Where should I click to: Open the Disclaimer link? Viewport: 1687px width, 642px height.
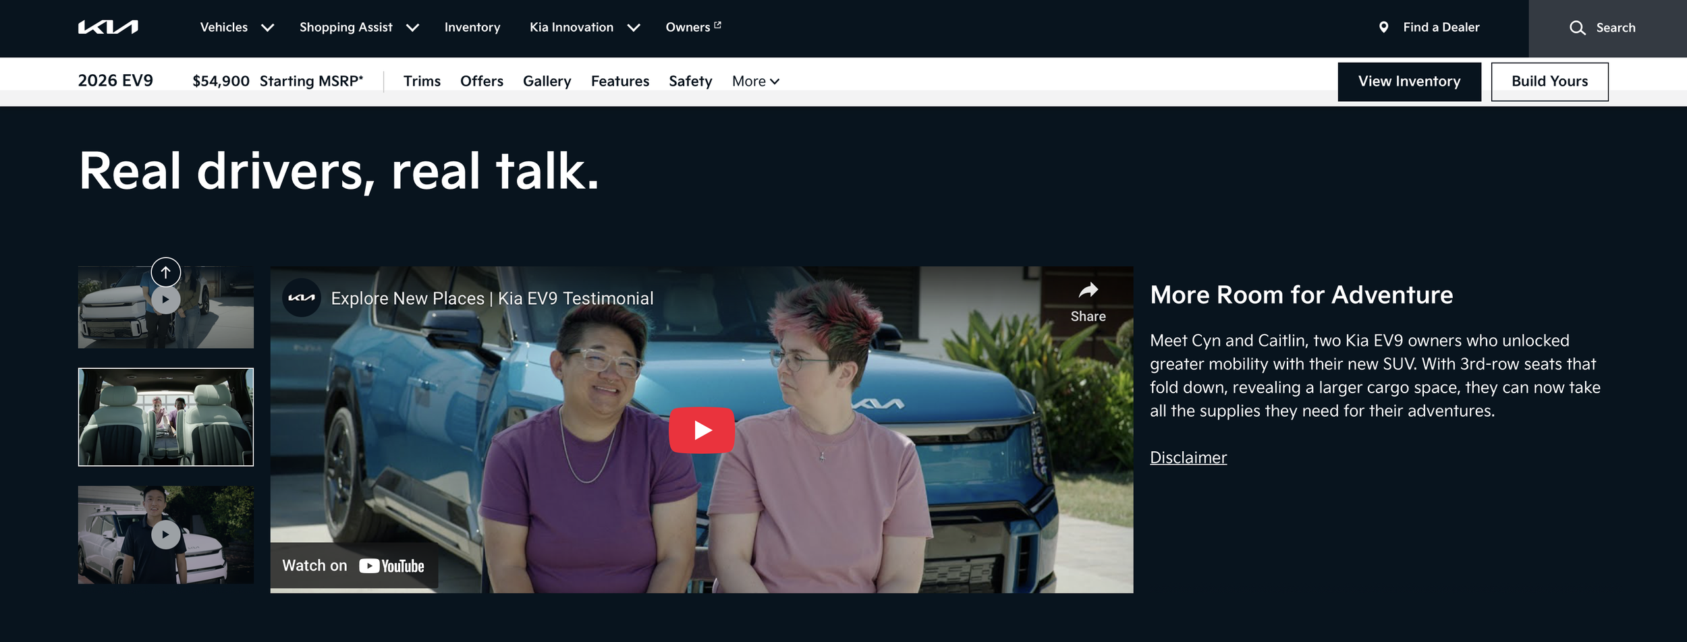click(x=1188, y=457)
